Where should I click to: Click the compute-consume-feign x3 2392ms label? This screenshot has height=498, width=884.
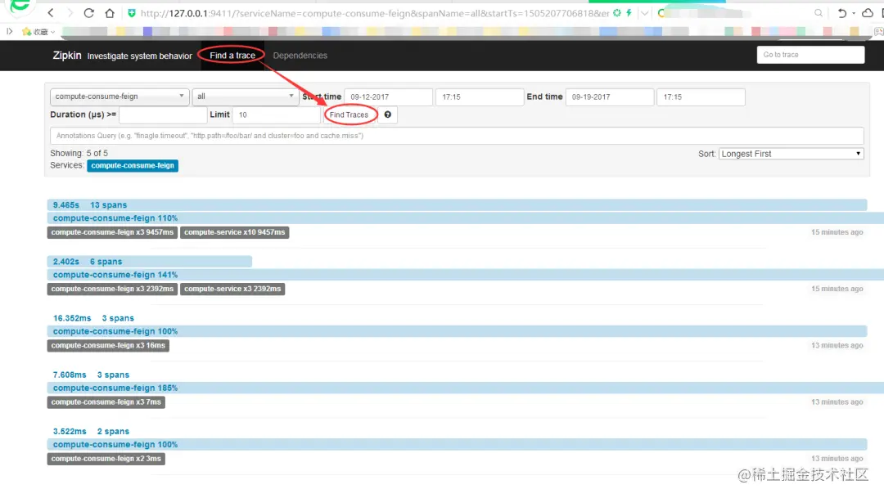(x=112, y=289)
